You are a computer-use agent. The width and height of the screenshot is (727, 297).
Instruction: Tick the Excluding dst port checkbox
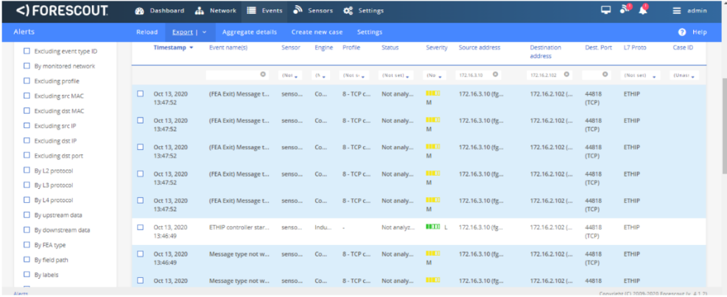pos(27,156)
